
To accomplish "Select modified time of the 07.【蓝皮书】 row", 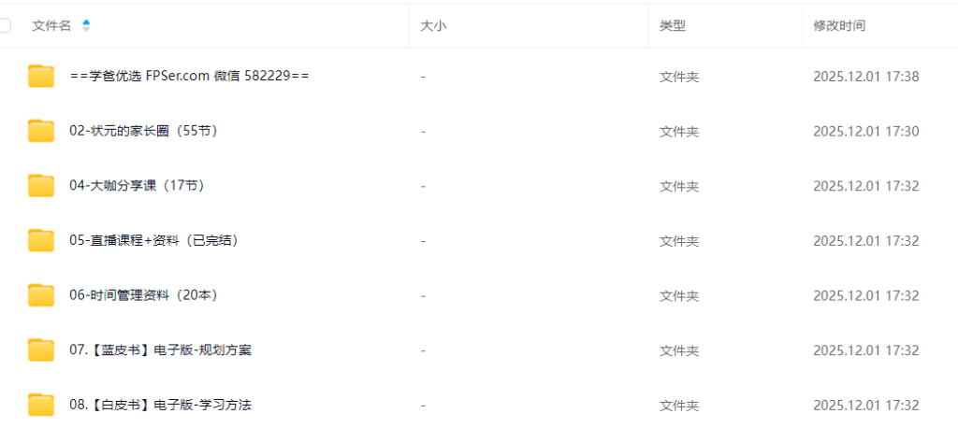I will click(x=865, y=350).
